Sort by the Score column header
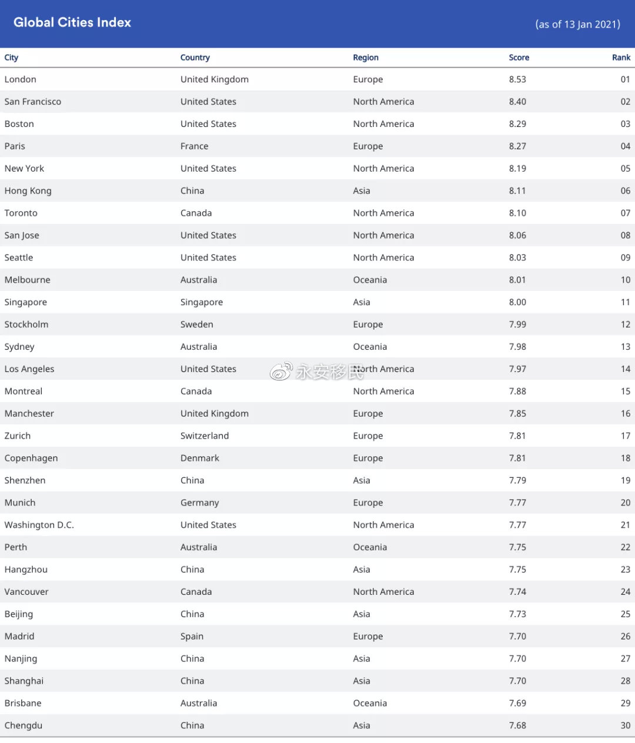 pos(519,58)
